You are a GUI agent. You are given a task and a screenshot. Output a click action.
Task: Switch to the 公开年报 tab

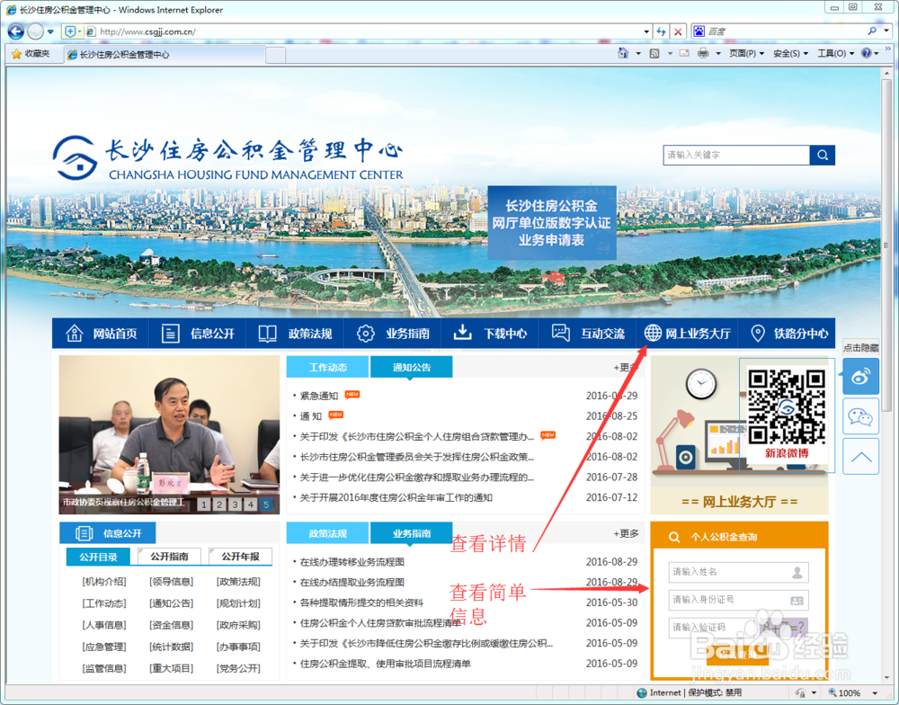[x=240, y=557]
